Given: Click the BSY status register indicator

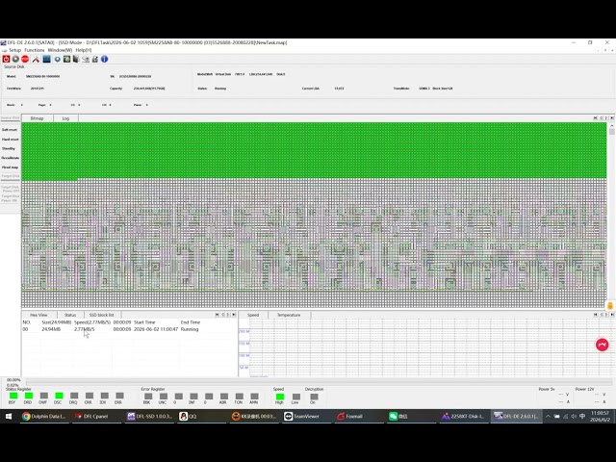Looking at the screenshot, I should point(13,396).
